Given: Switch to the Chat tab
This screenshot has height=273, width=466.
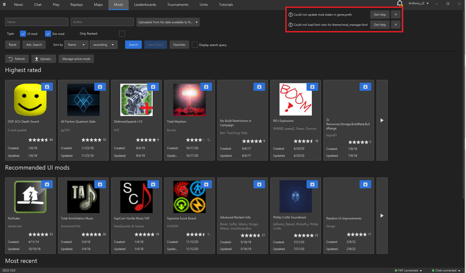Looking at the screenshot, I should (x=38, y=5).
